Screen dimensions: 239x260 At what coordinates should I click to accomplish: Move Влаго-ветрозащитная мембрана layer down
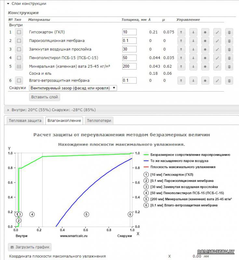click(193, 81)
